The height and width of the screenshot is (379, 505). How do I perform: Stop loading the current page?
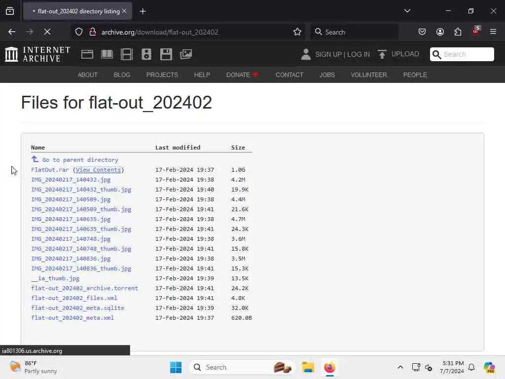(x=47, y=32)
